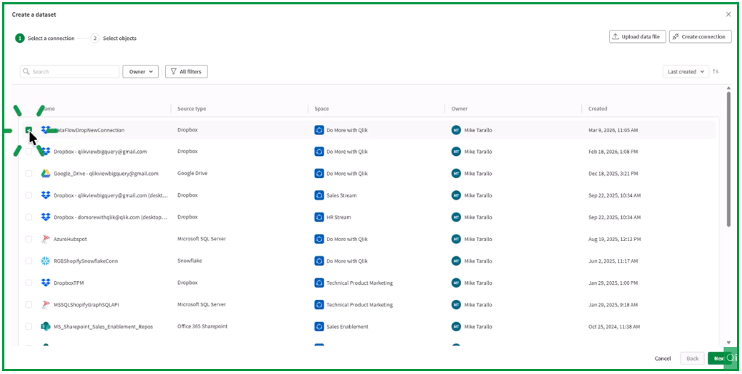
Task: Select the Google_Drive connection checkbox
Action: 29,174
